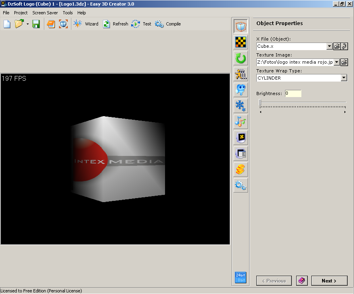
Task: Open the running figures motion icon
Action: tap(241, 74)
